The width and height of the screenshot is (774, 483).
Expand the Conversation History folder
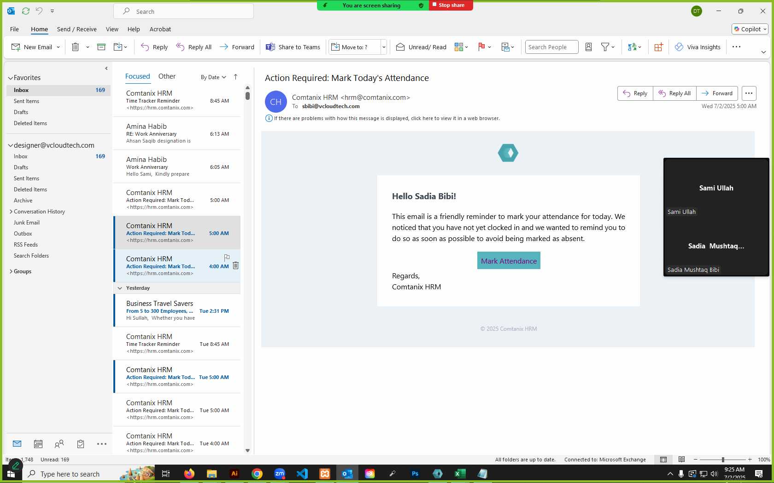11,212
